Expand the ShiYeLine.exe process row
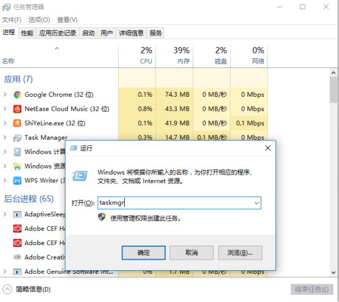 point(5,123)
